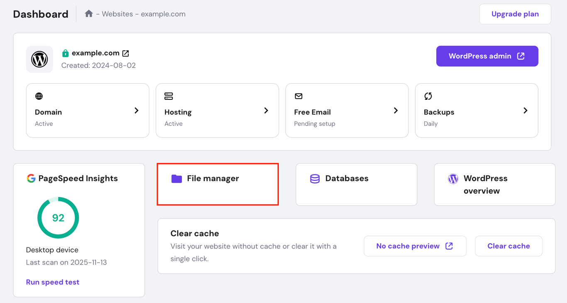Click the globe icon in the Domain card
567x303 pixels.
coord(39,96)
